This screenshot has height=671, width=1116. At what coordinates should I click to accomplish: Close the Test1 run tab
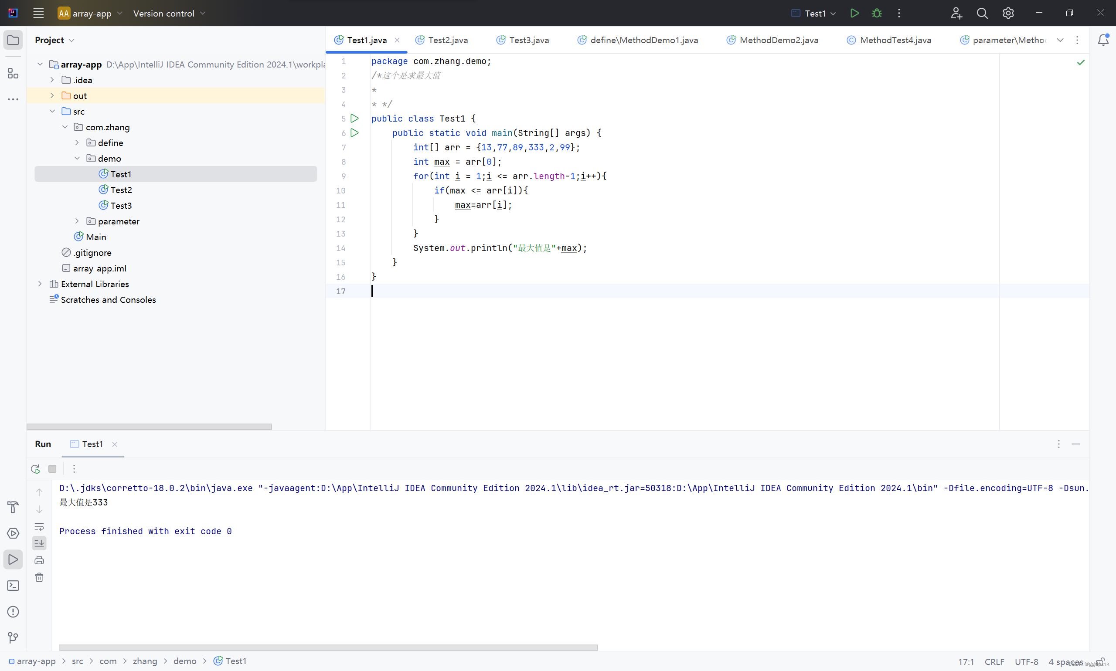[x=115, y=444]
